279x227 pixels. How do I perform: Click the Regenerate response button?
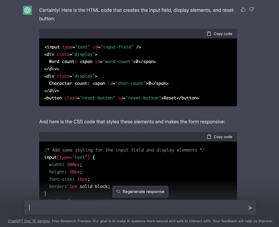click(140, 192)
